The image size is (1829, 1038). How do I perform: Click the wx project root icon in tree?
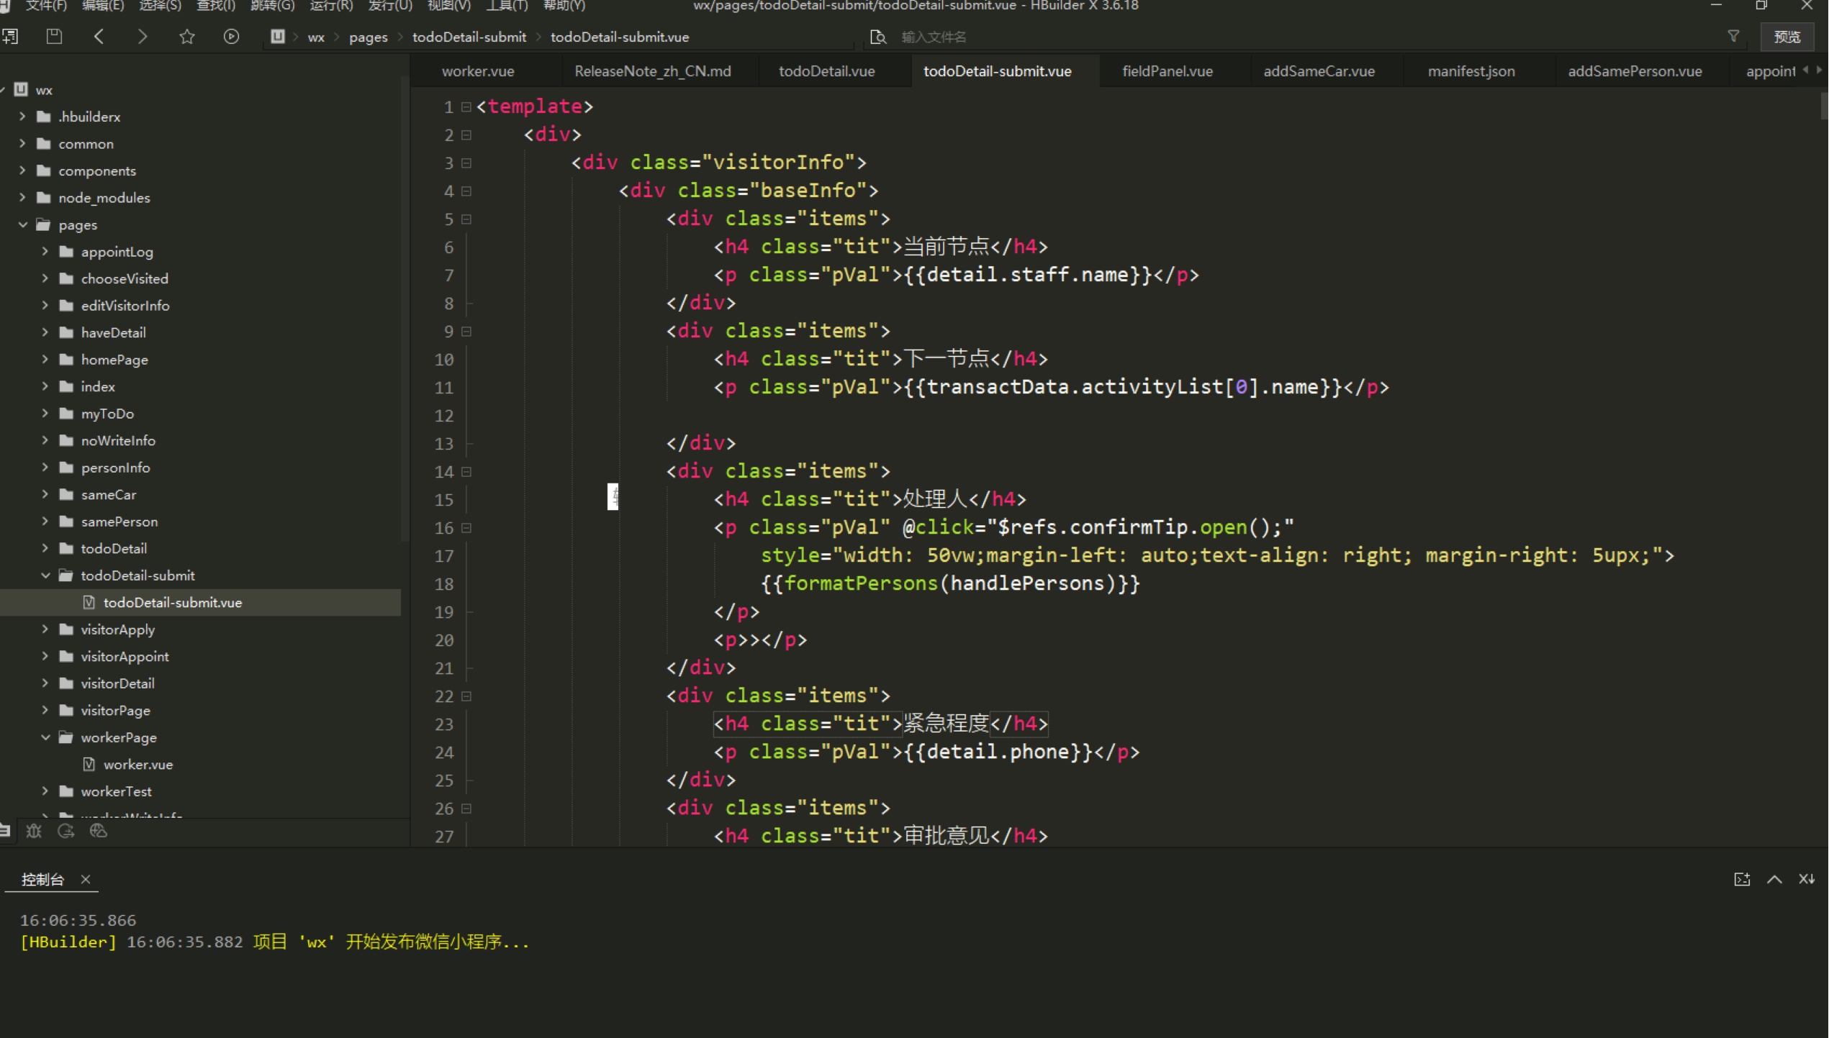[x=21, y=89]
